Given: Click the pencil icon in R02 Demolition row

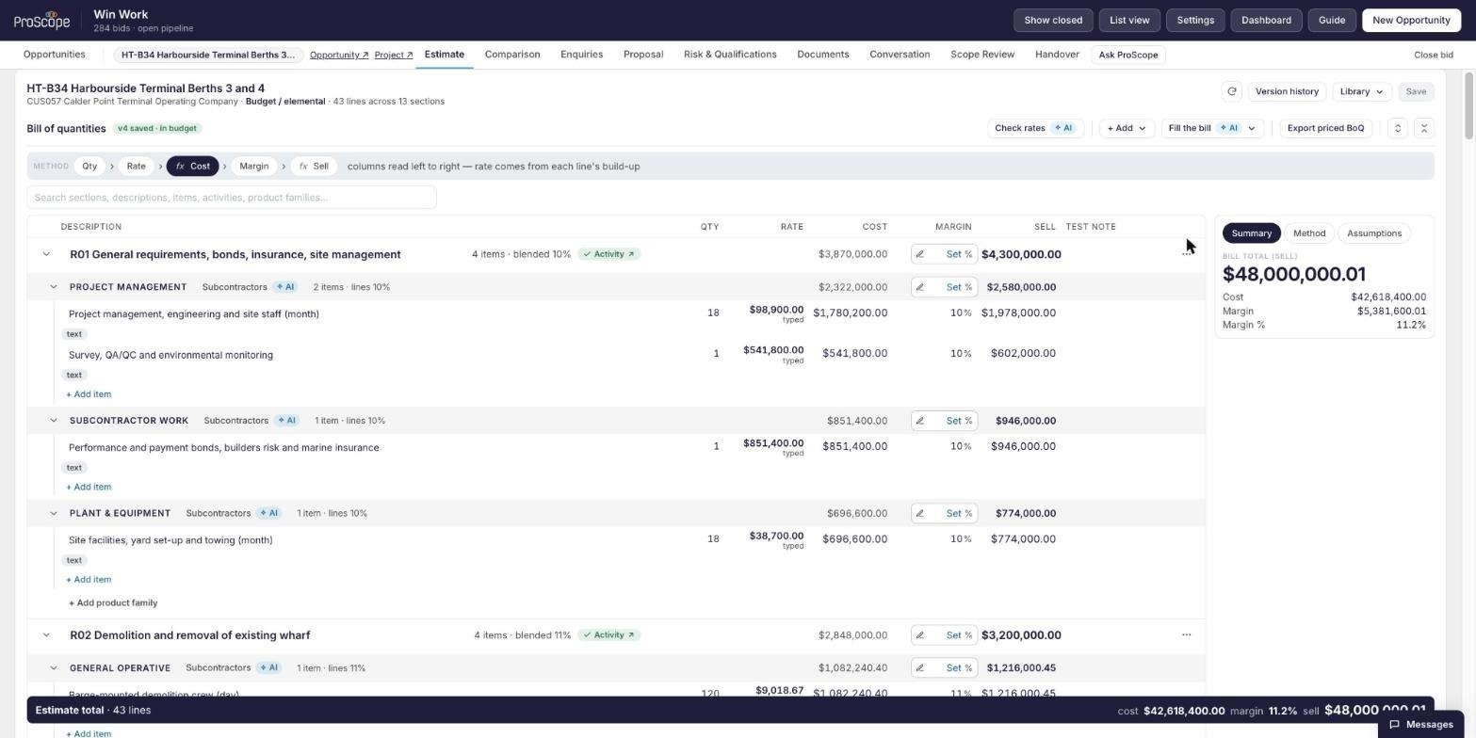Looking at the screenshot, I should [x=920, y=635].
